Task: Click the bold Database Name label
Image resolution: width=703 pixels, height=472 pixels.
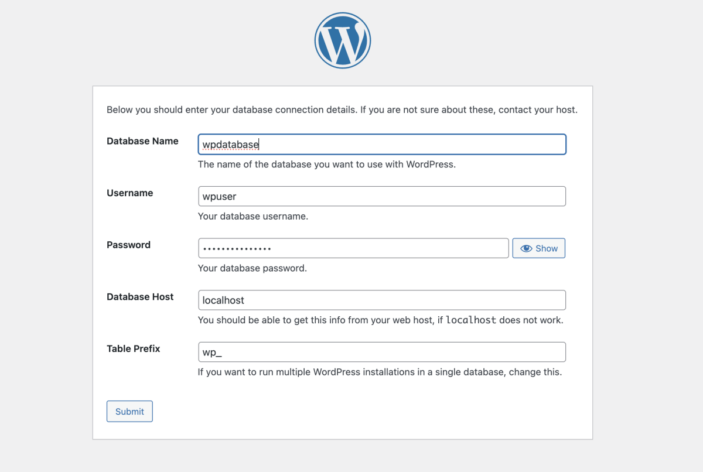Action: click(x=142, y=141)
